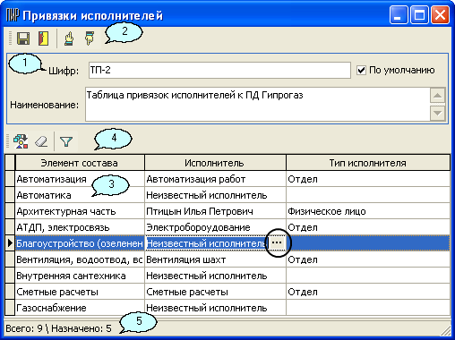This screenshot has height=340, width=455.
Task: Click Наименование scrollbar down arrow
Action: 437,113
